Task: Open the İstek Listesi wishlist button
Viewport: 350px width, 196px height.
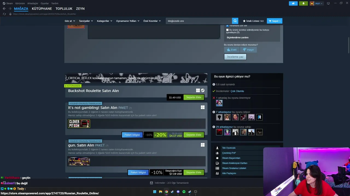Action: (x=253, y=21)
